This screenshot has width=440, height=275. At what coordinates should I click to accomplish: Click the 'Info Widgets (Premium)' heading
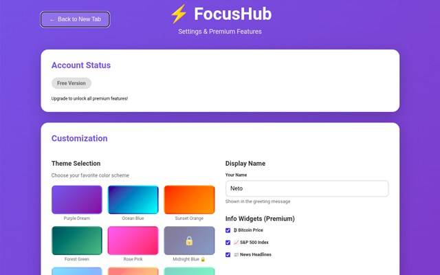260,219
